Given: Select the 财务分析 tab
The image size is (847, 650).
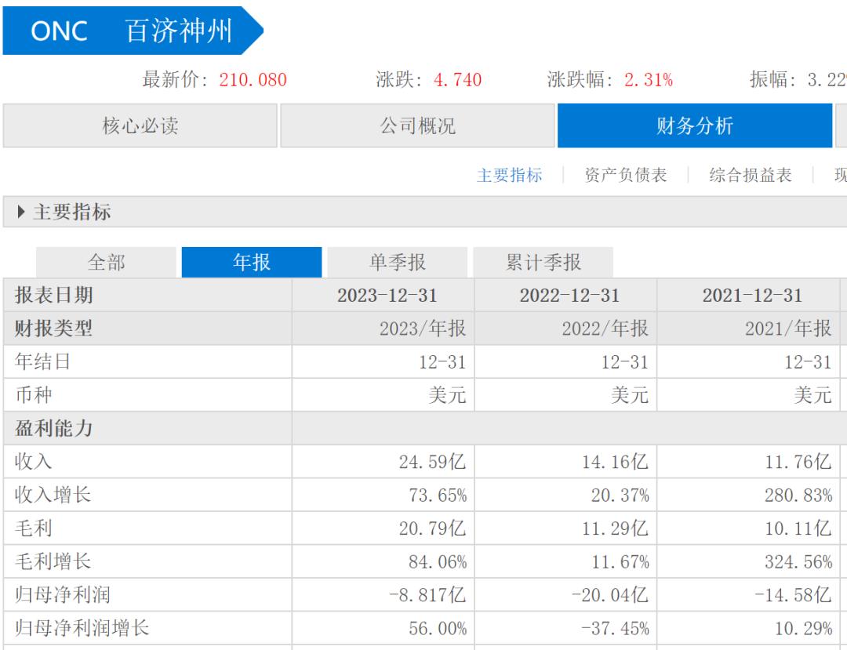Looking at the screenshot, I should click(x=695, y=125).
